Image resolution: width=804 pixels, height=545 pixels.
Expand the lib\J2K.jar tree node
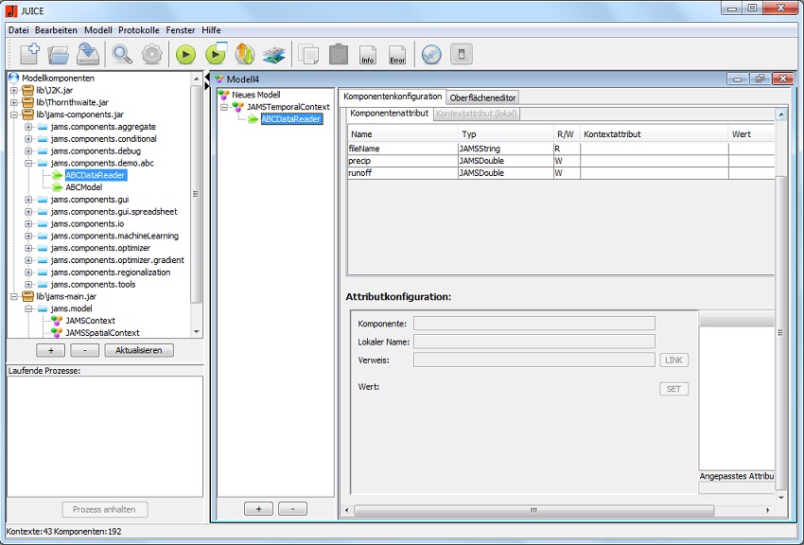point(14,90)
